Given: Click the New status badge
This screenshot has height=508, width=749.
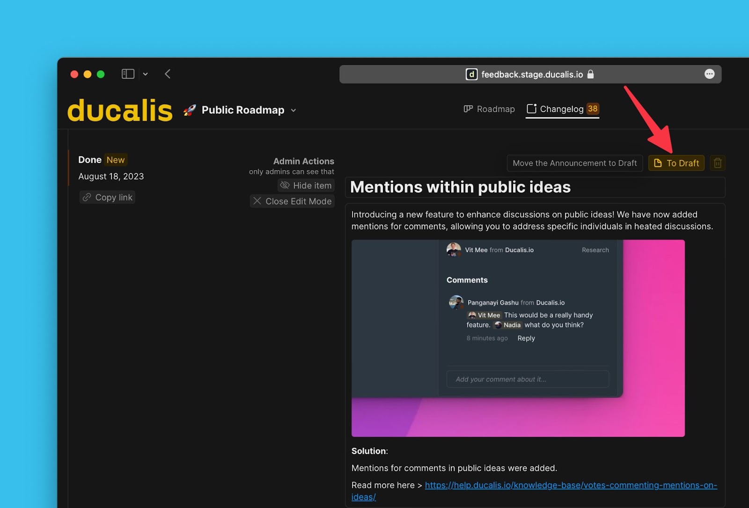Looking at the screenshot, I should (116, 160).
